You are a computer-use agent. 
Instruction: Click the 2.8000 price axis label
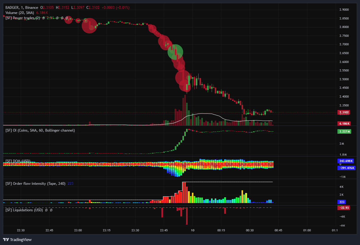click(x=344, y=27)
